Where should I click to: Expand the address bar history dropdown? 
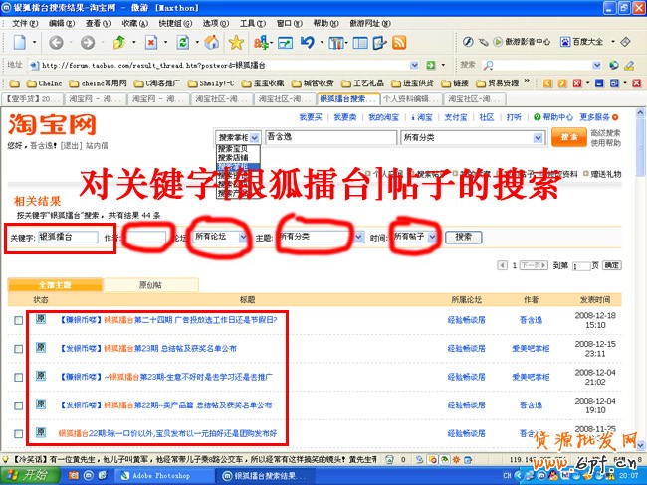pos(414,65)
